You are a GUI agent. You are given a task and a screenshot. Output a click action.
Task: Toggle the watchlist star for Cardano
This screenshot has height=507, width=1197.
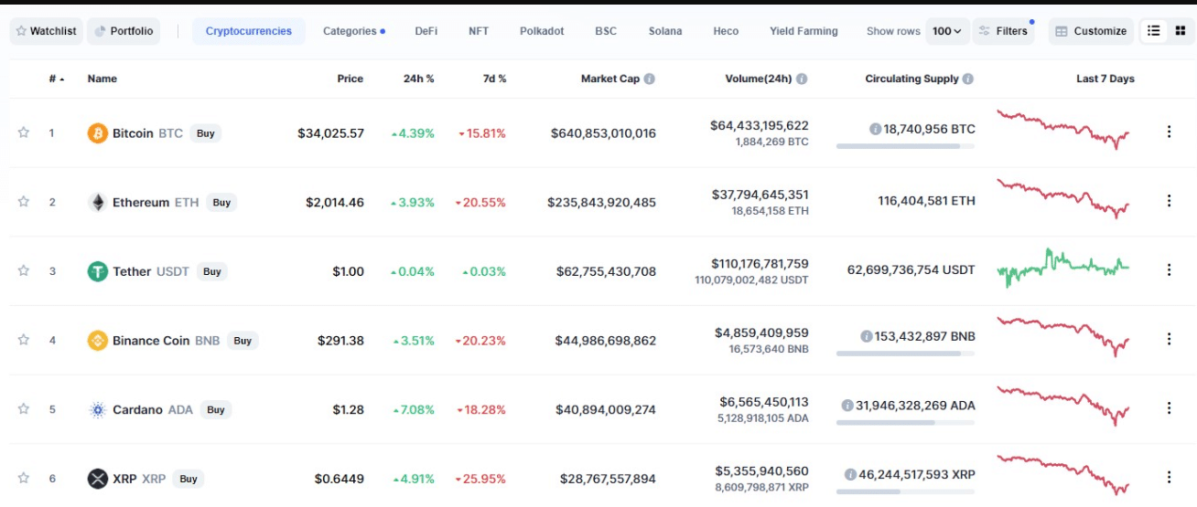click(24, 409)
